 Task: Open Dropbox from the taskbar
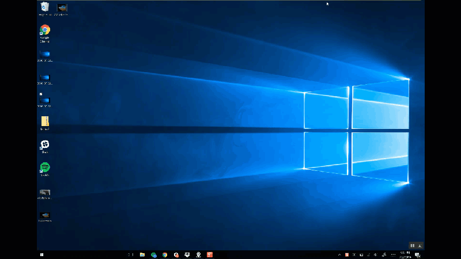point(187,255)
